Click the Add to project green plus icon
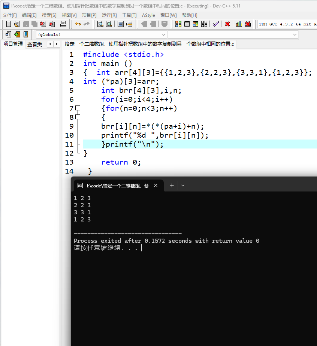 (17, 34)
